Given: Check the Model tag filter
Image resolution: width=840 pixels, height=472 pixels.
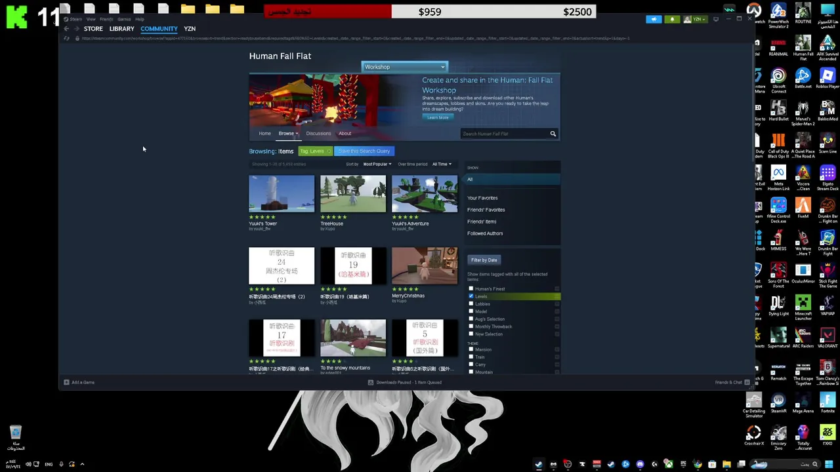Looking at the screenshot, I should [x=471, y=311].
